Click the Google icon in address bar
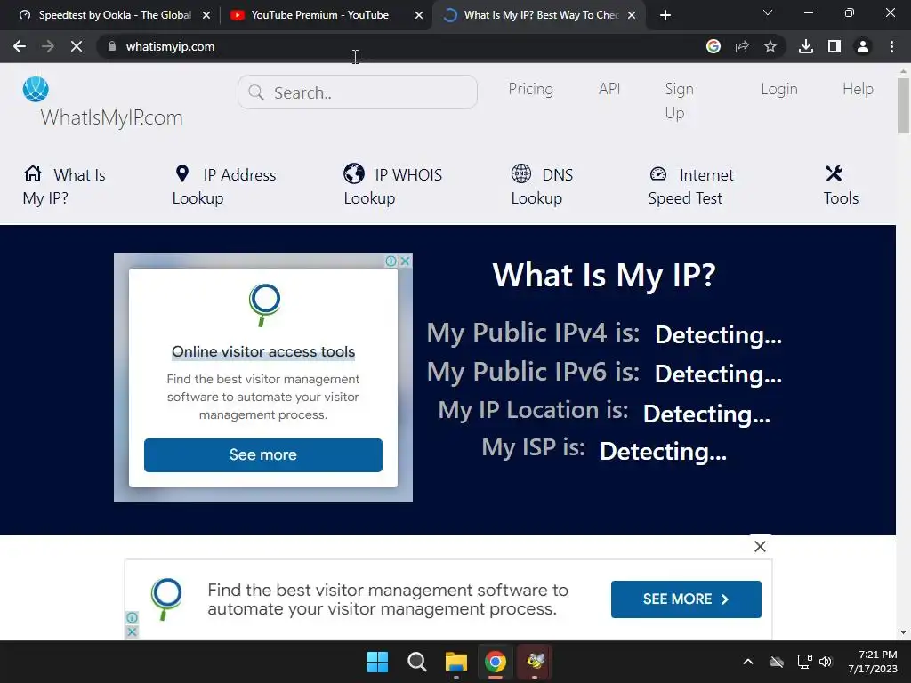 click(713, 46)
